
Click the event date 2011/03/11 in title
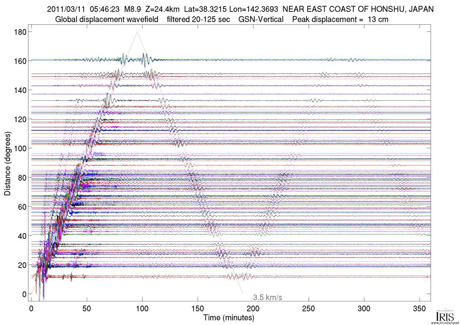pos(66,9)
